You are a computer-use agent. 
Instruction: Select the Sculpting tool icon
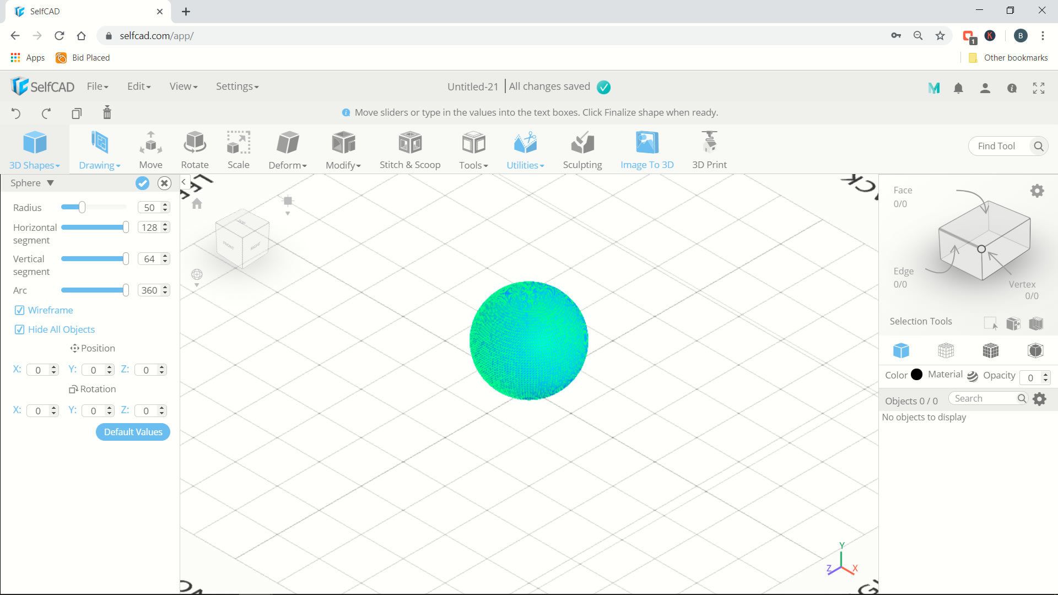(x=582, y=144)
